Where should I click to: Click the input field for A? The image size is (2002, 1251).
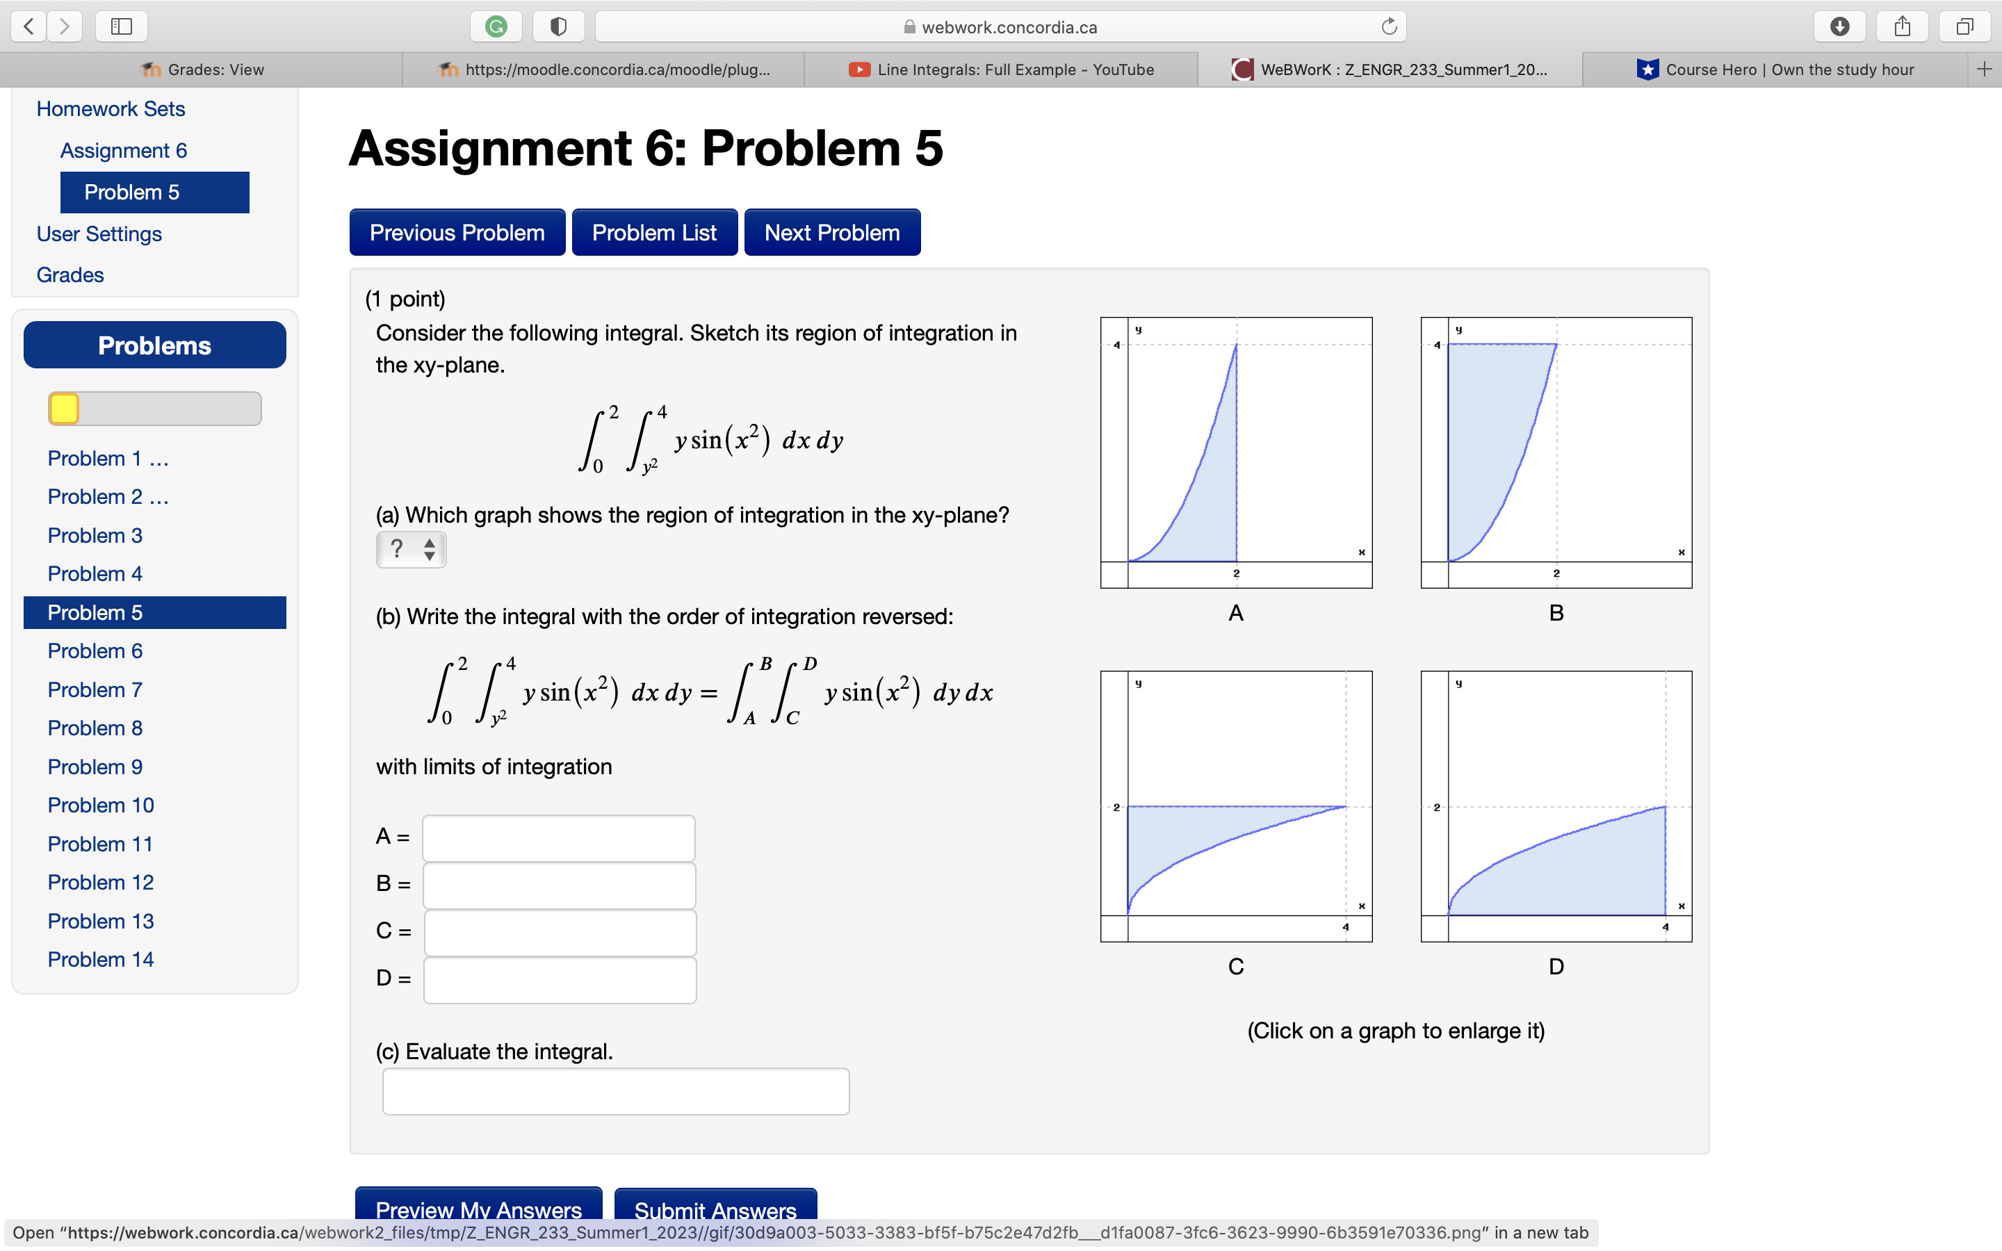click(558, 837)
